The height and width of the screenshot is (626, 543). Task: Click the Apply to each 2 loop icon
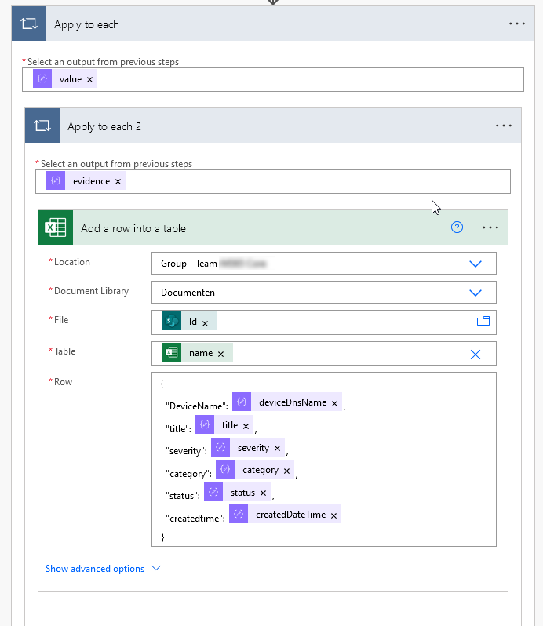pyautogui.click(x=42, y=126)
